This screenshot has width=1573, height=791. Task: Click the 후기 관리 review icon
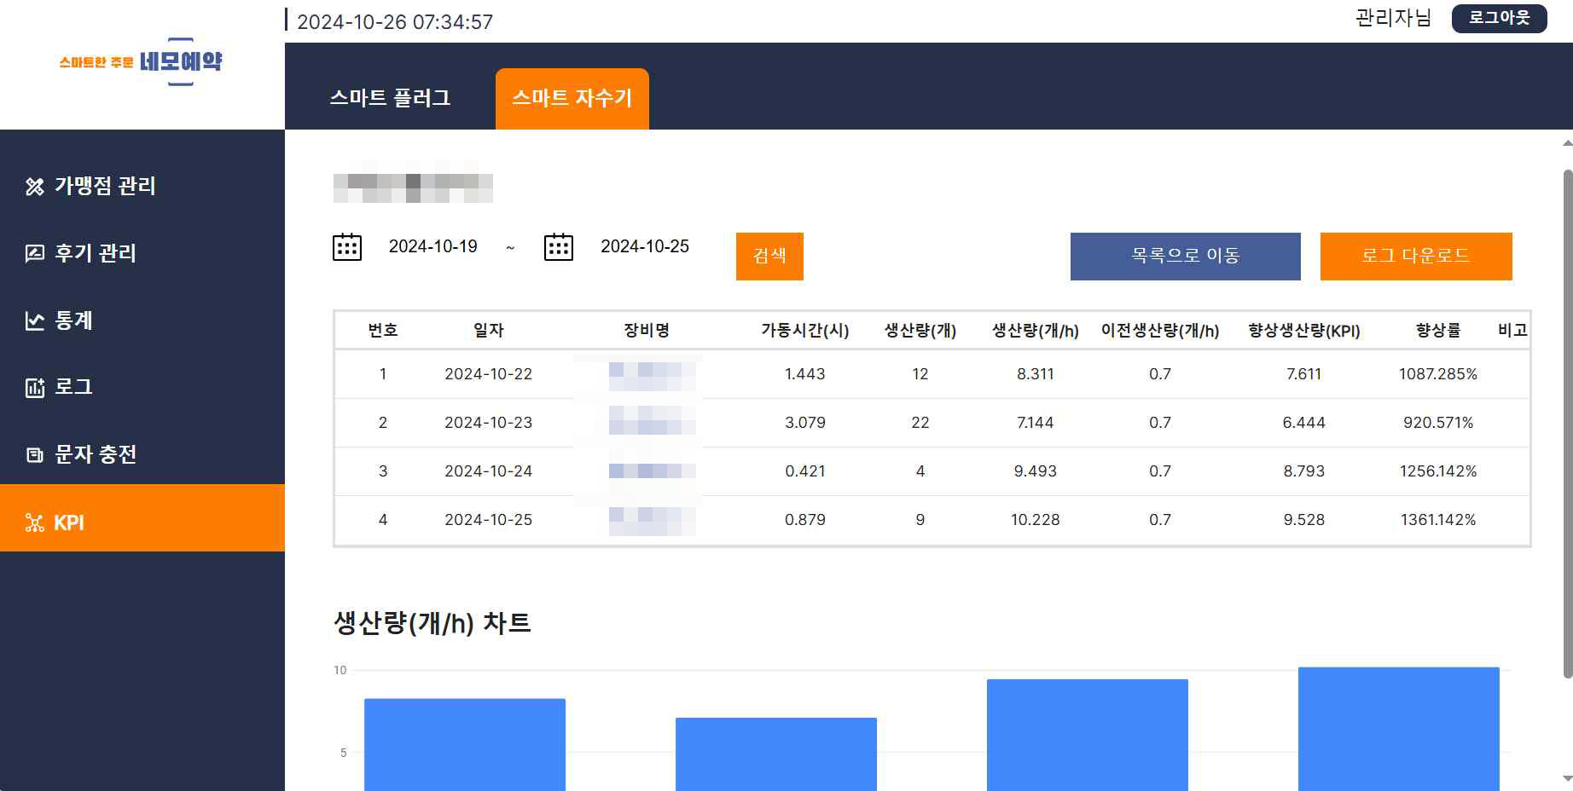click(x=34, y=253)
